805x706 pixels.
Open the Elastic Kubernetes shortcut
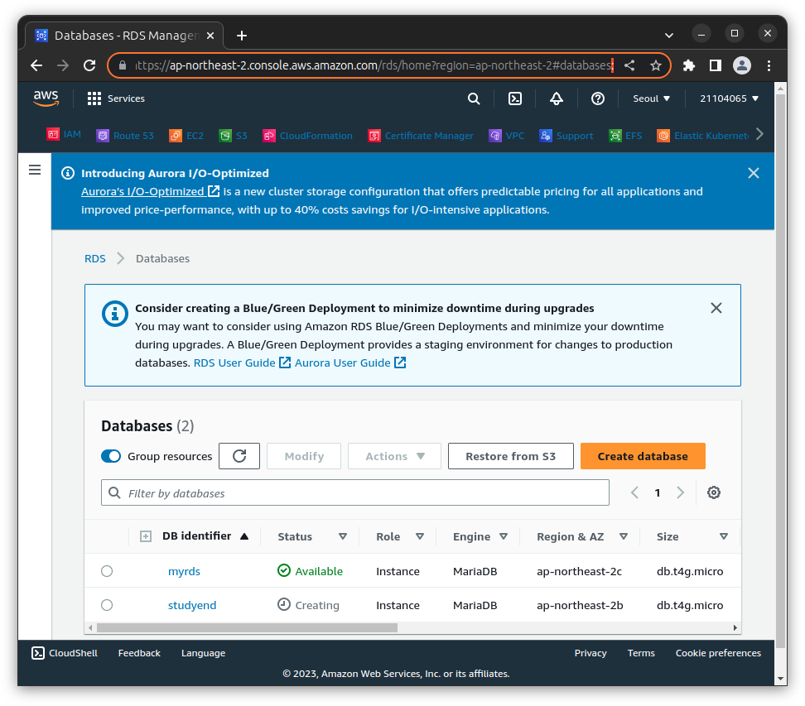[703, 136]
